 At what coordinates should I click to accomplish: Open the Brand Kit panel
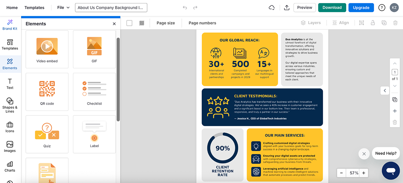(x=10, y=25)
